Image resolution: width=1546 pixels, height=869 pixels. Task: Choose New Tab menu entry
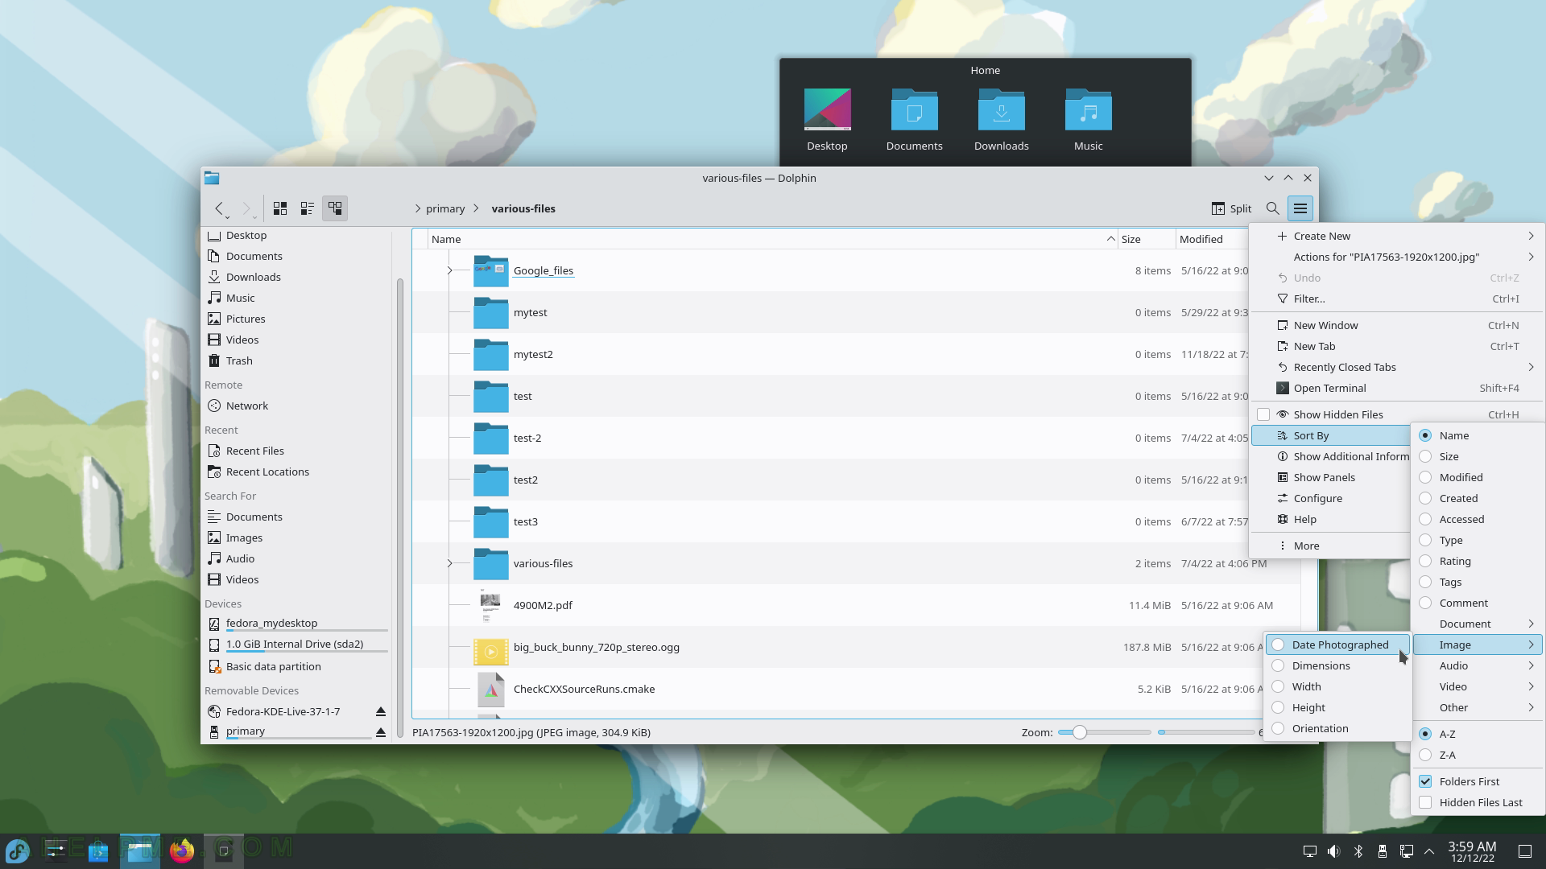pos(1397,346)
